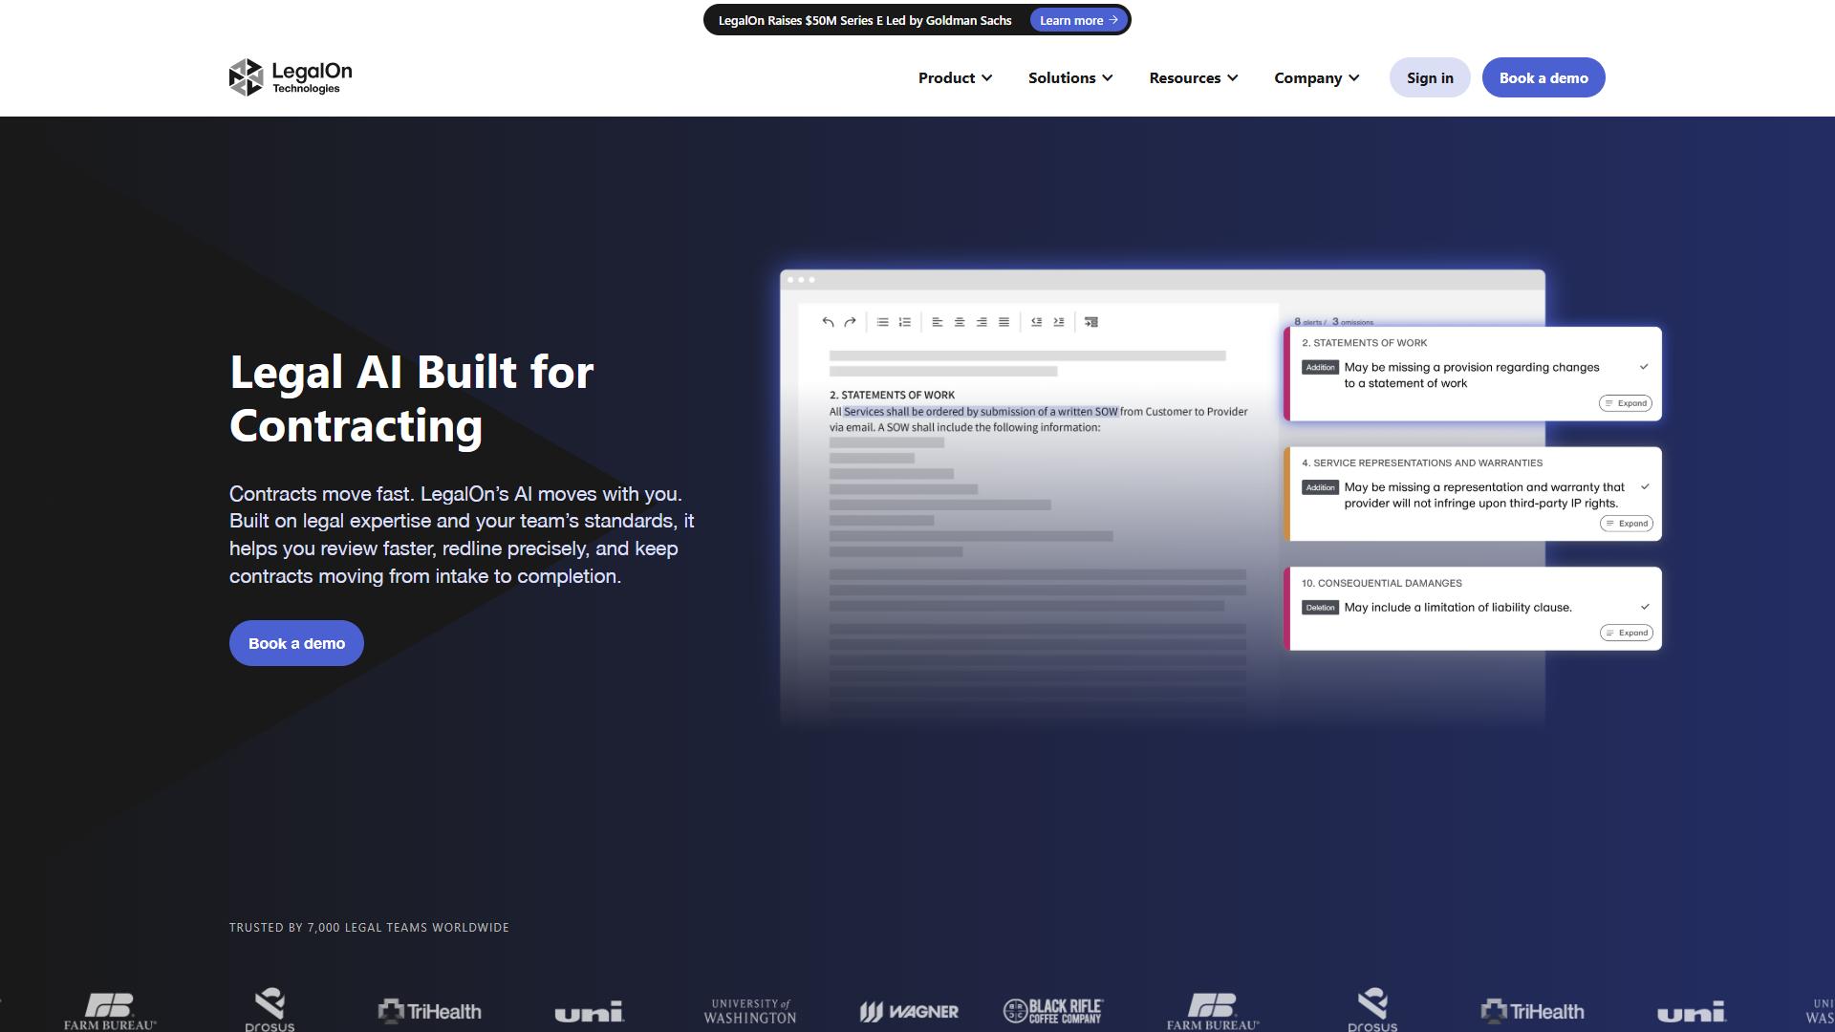The image size is (1835, 1032).
Task: Select the bulleted list icon
Action: [882, 322]
